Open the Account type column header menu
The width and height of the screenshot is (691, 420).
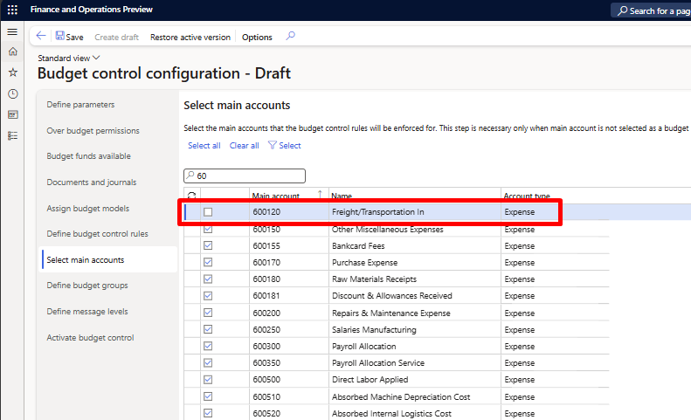point(526,196)
